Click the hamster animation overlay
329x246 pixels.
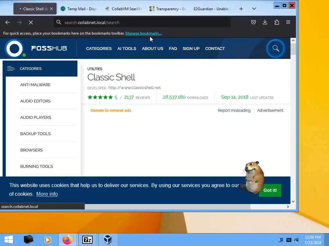click(253, 177)
